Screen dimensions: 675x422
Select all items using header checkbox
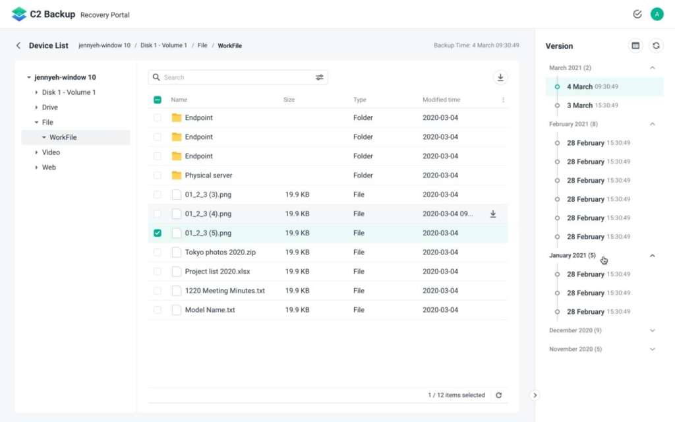click(157, 100)
